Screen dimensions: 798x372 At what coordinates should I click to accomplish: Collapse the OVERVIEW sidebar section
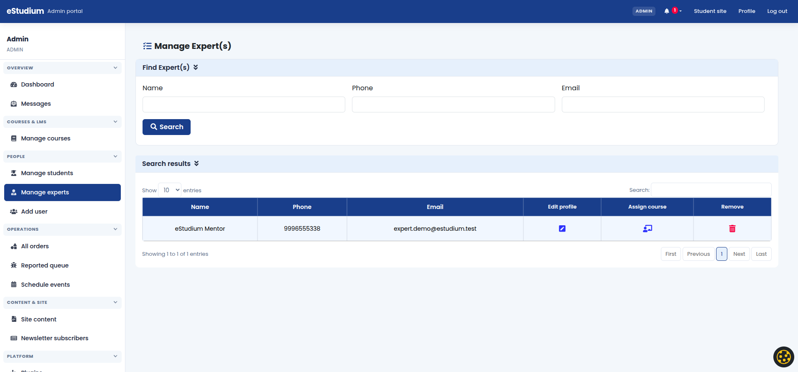pyautogui.click(x=62, y=68)
